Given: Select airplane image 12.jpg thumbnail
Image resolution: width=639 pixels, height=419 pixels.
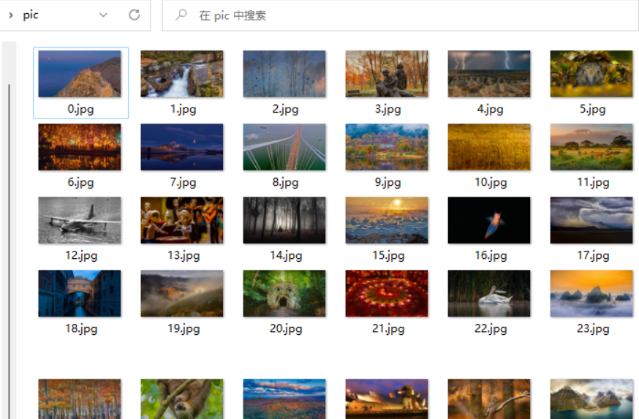Looking at the screenshot, I should tap(80, 220).
